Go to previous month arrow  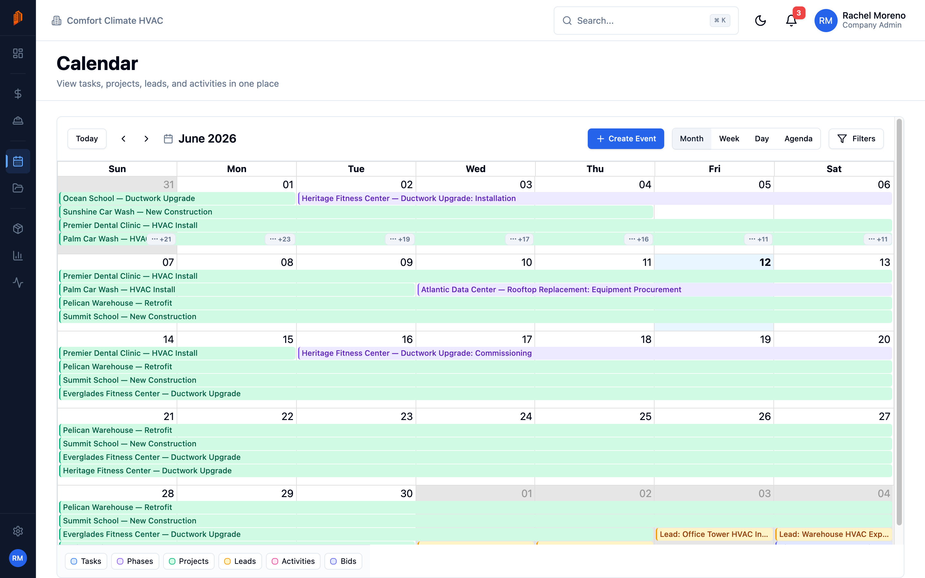(x=123, y=139)
